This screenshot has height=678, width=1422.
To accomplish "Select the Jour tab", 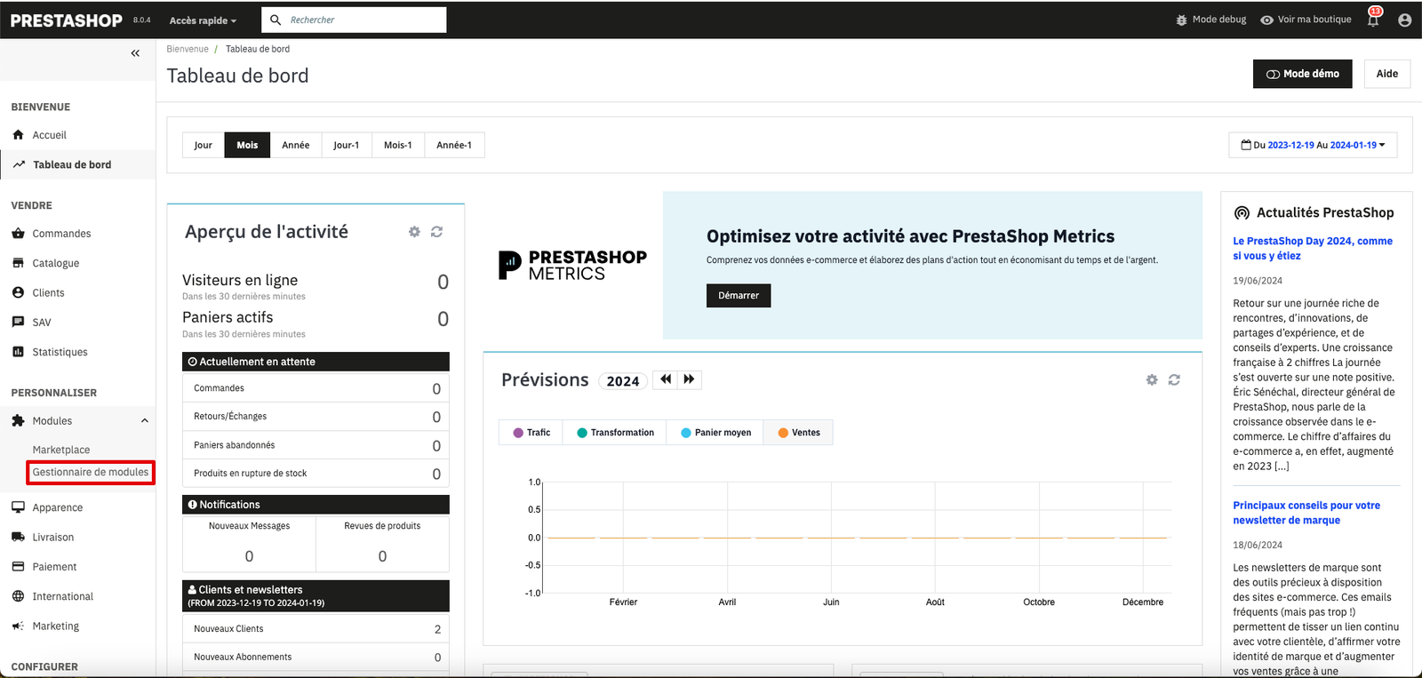I will [204, 145].
